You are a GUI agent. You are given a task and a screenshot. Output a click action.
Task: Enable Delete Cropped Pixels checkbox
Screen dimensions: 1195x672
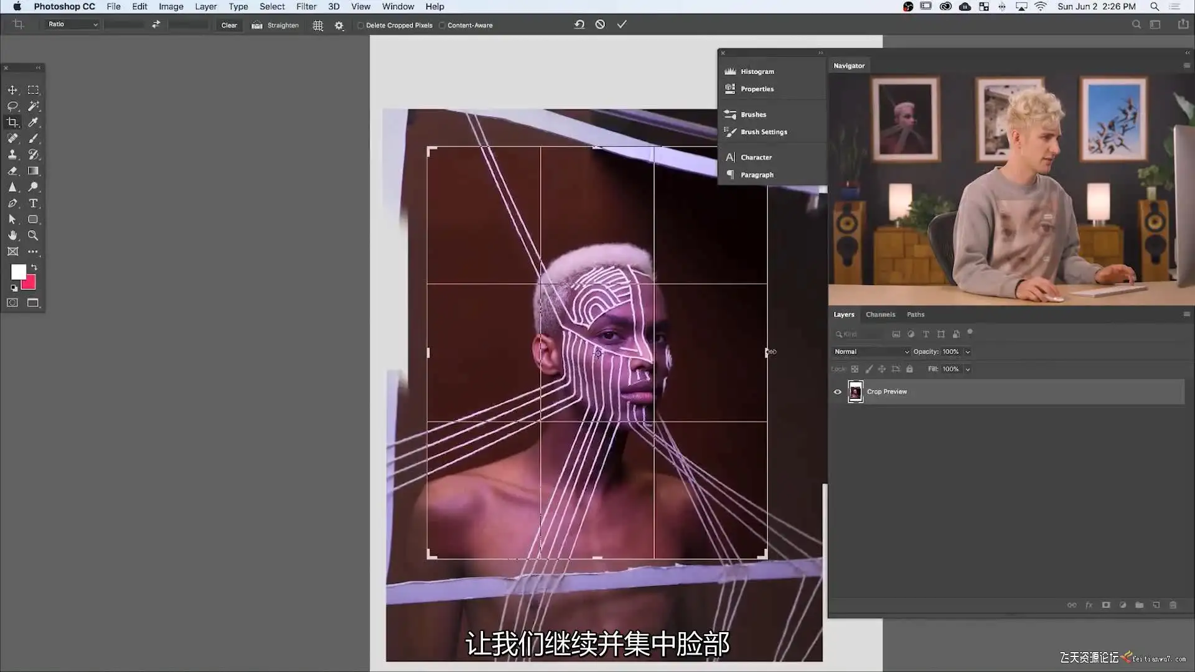[361, 26]
